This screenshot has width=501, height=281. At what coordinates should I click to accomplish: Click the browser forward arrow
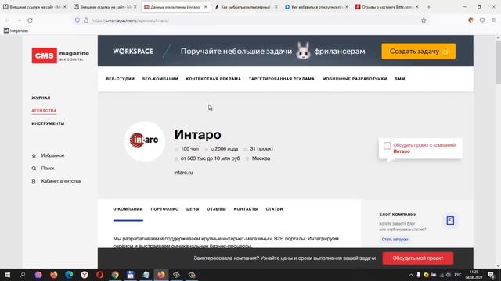click(19, 20)
